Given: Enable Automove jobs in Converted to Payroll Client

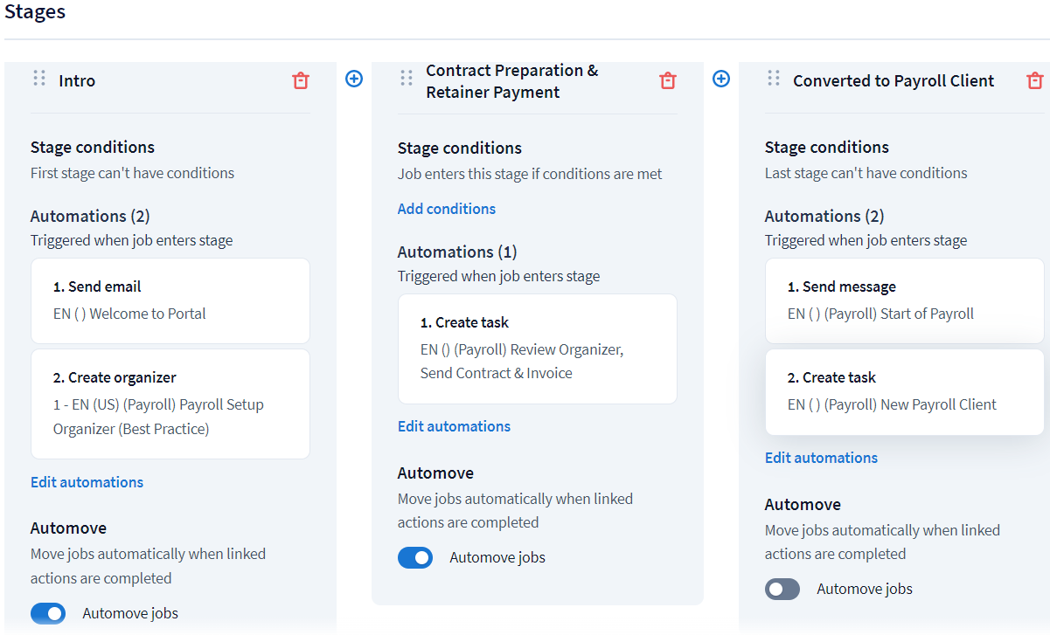Looking at the screenshot, I should point(782,589).
